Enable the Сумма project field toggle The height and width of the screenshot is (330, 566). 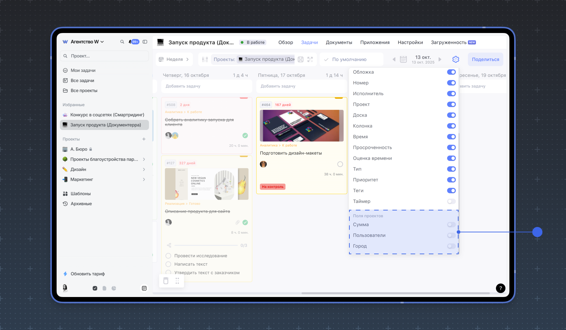[451, 225]
